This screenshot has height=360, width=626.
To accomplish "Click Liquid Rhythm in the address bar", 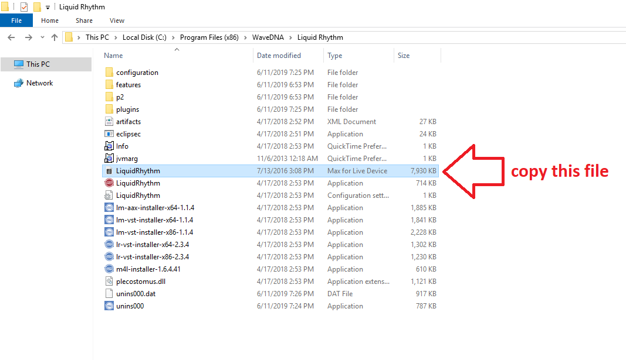I will pyautogui.click(x=320, y=37).
